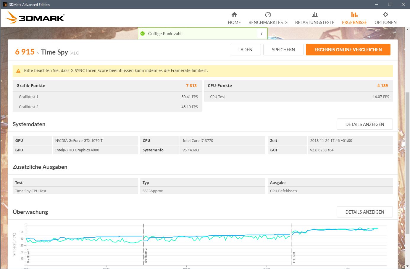The height and width of the screenshot is (269, 410).
Task: Select the ERGEBNISSE tab
Action: point(354,18)
